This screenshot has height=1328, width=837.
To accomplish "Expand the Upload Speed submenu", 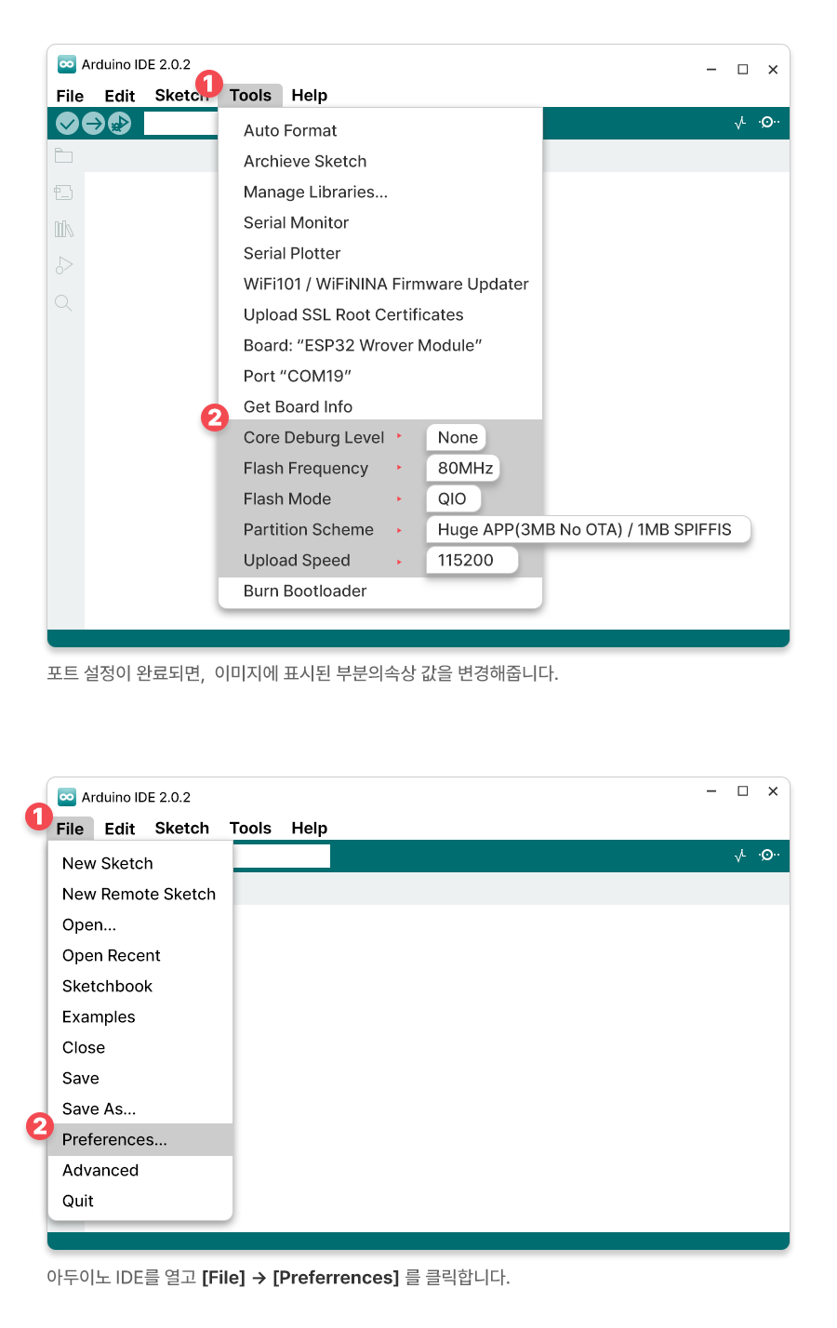I will [x=297, y=560].
